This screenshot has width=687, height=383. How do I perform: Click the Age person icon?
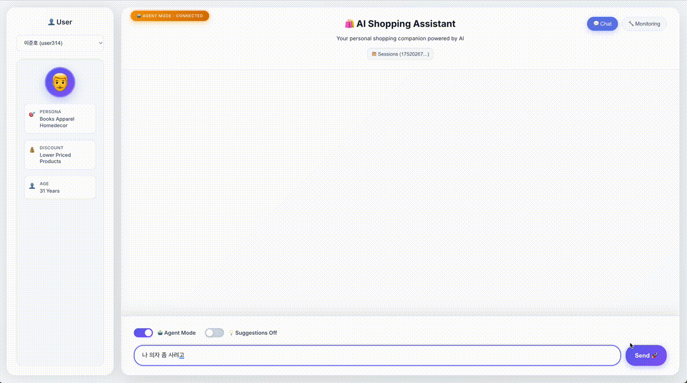(32, 186)
